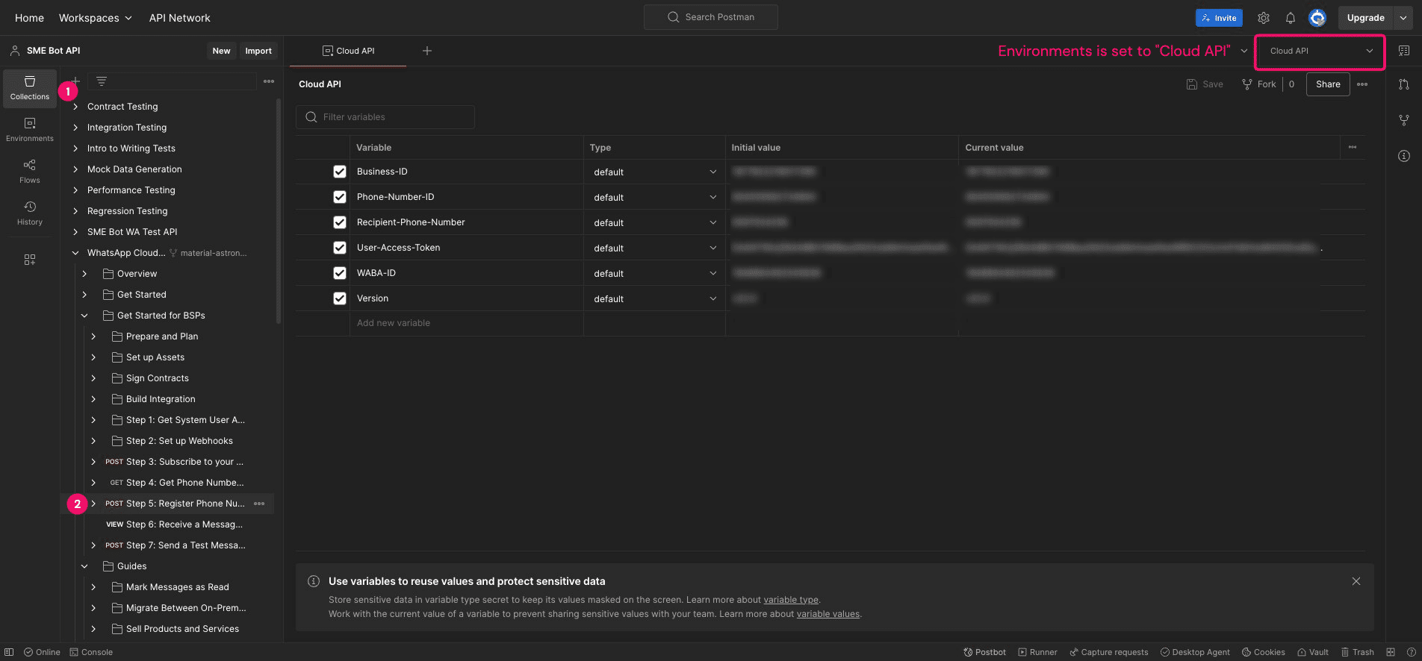Screen dimensions: 1422x661
Task: Collapse the Guides folder
Action: point(84,566)
